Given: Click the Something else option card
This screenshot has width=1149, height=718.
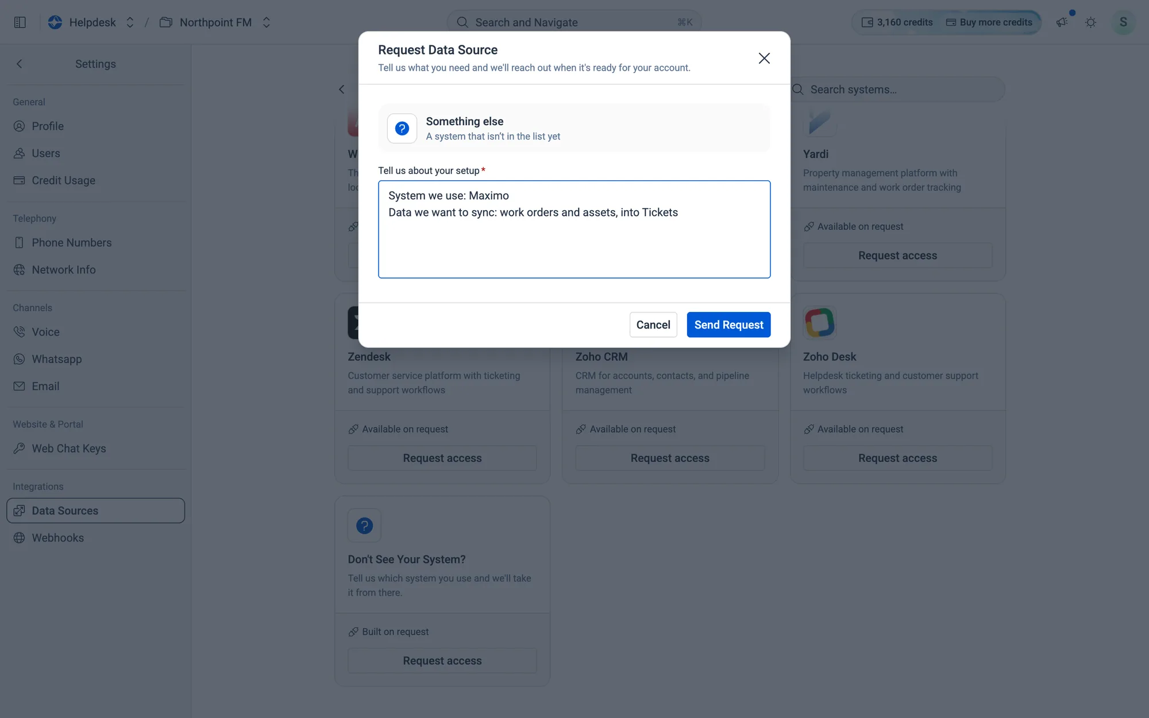Looking at the screenshot, I should (x=574, y=128).
